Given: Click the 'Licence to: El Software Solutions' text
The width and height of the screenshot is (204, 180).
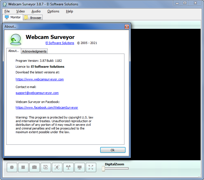Looking at the screenshot, I should coord(40,67).
